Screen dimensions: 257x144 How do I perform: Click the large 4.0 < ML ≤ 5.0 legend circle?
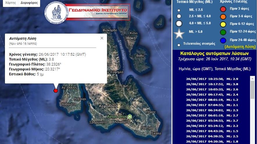[179, 23]
